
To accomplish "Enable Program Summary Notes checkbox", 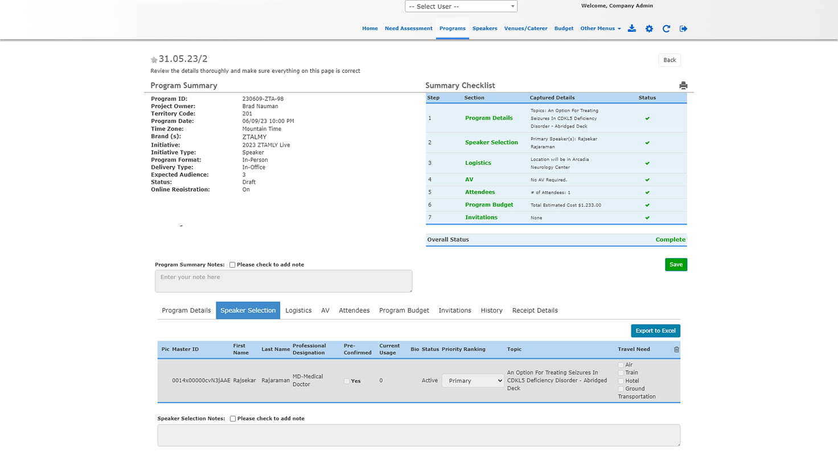I will point(232,265).
